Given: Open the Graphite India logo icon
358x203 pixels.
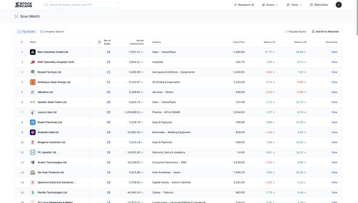Looking at the screenshot, I should pos(33,132).
